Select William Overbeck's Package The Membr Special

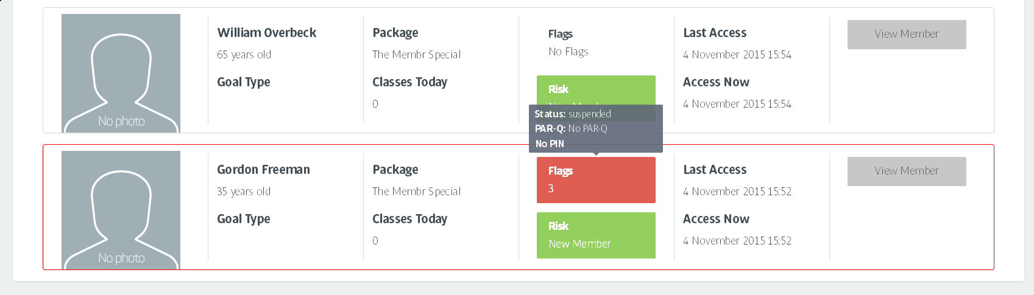point(416,55)
